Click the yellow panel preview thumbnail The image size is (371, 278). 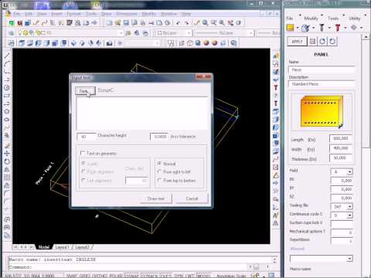(x=322, y=112)
